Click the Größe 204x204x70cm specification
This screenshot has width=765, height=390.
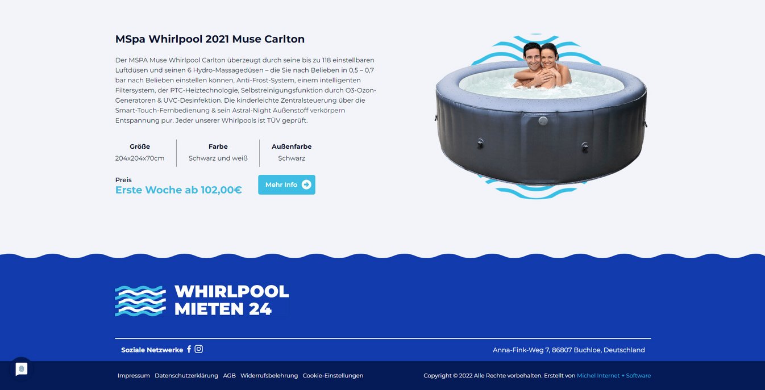(140, 153)
